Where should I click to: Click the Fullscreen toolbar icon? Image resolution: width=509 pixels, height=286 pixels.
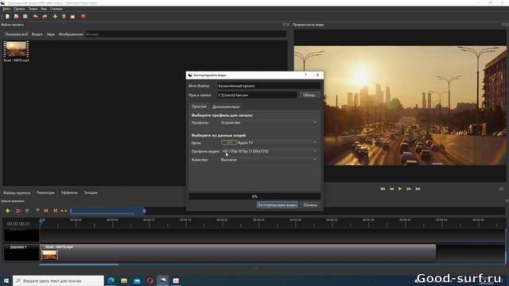coord(72,16)
